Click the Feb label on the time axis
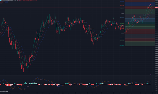This screenshot has height=94, width=158. click(x=75, y=93)
